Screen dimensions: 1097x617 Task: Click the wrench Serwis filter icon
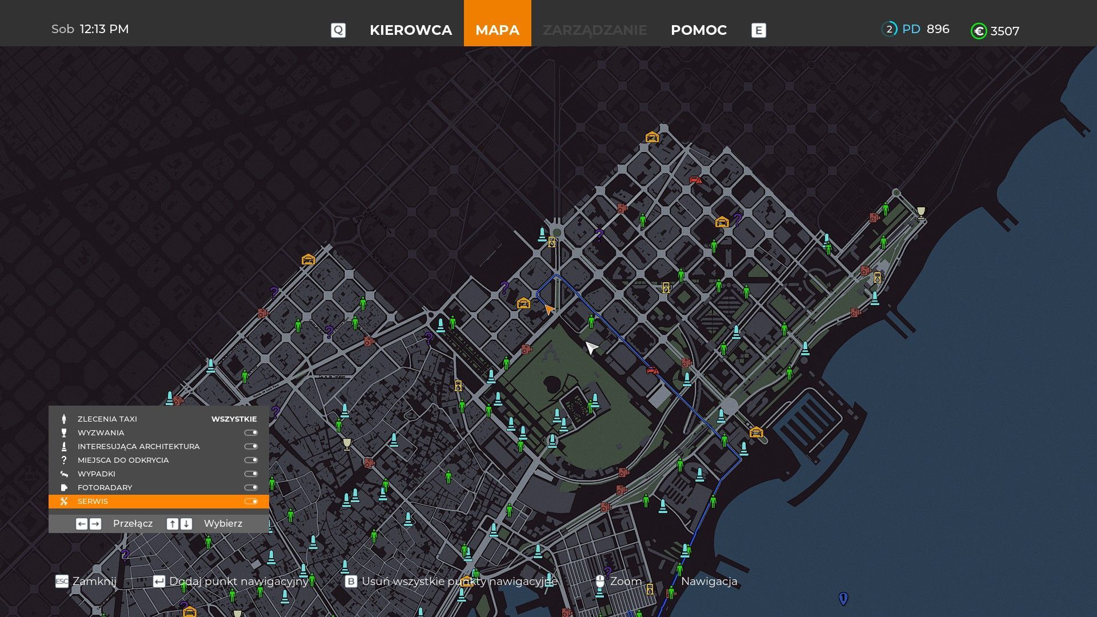64,502
